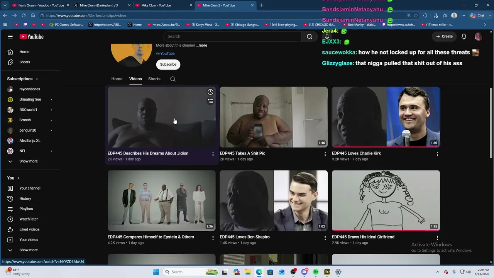This screenshot has height=278, width=494.
Task: Open Microsoft Store from the taskbar
Action: coord(270,272)
